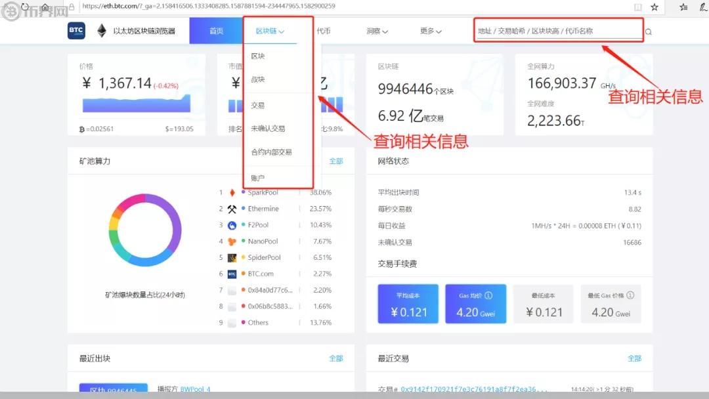Expand the 洞察 dropdown menu
709x399 pixels.
(x=377, y=31)
